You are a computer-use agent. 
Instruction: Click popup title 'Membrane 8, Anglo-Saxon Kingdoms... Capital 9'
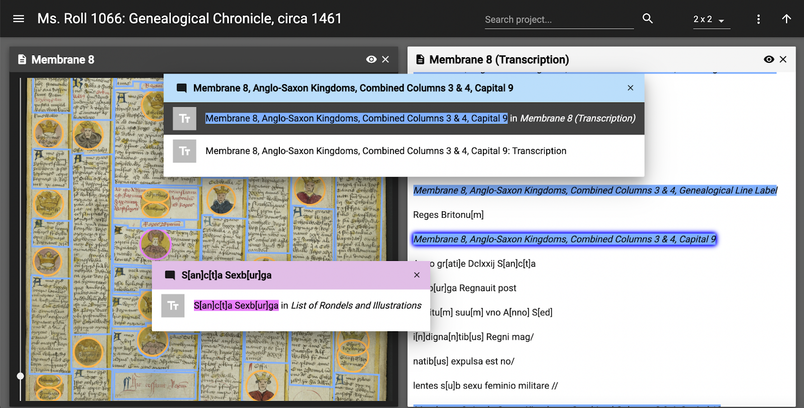point(353,88)
